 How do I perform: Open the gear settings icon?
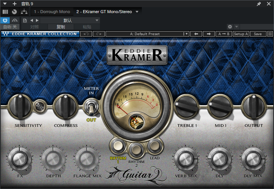tap(230, 27)
